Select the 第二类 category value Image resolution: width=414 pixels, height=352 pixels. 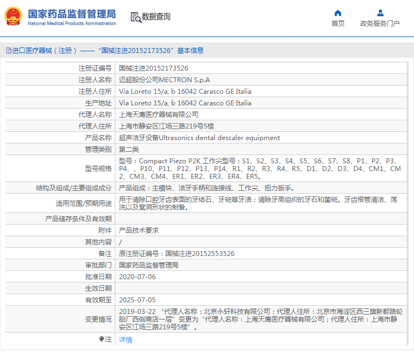[129, 150]
